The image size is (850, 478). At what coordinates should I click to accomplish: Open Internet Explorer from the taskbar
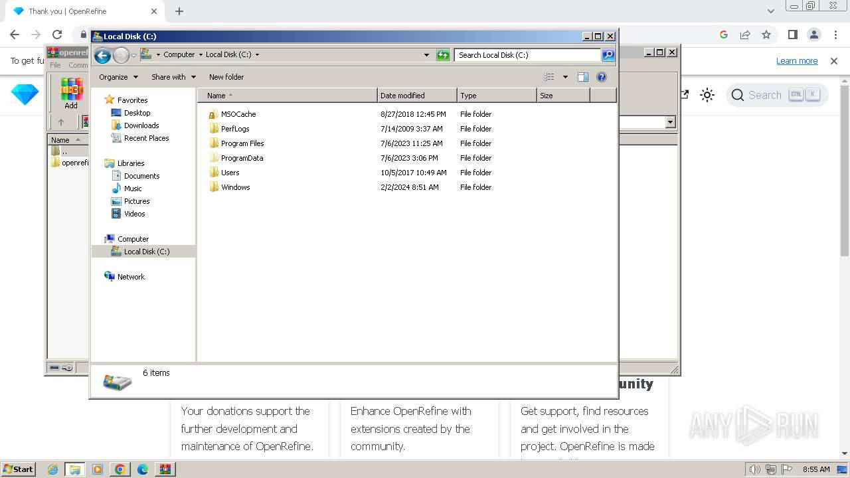tap(52, 469)
